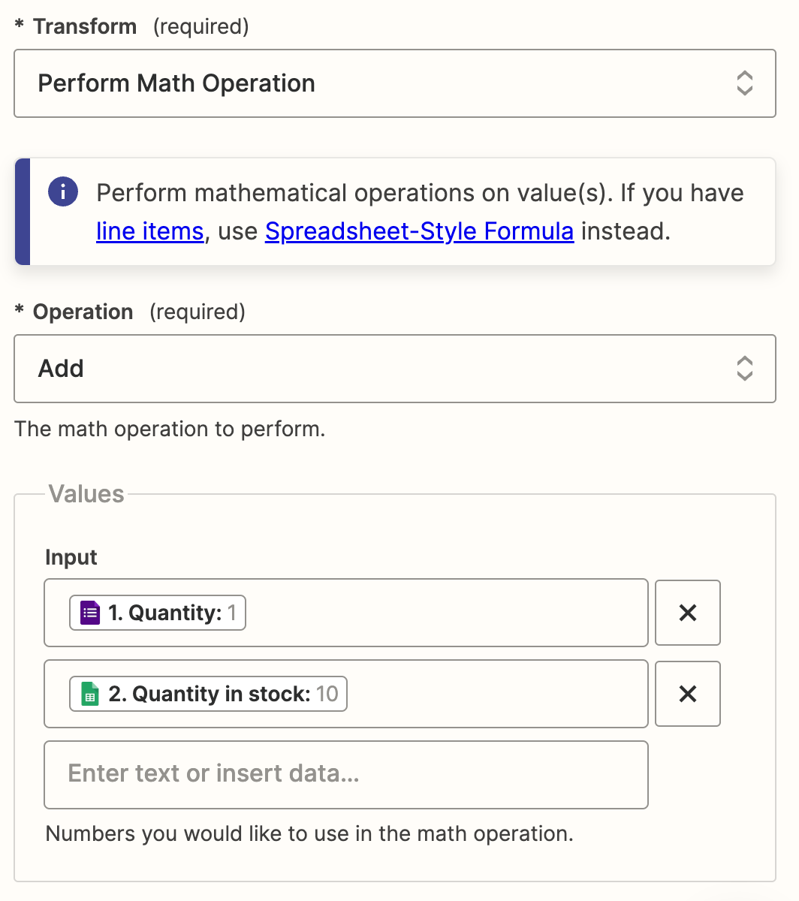Click the "Operation (required)" field label
The height and width of the screenshot is (901, 799).
[x=83, y=312]
